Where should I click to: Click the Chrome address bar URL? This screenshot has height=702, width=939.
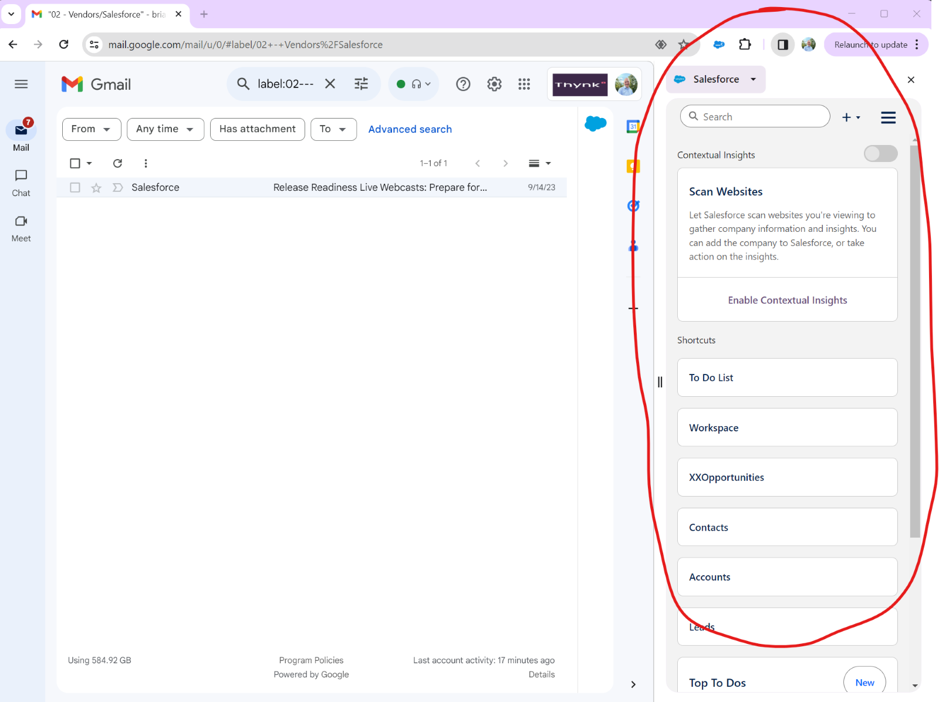coord(245,45)
